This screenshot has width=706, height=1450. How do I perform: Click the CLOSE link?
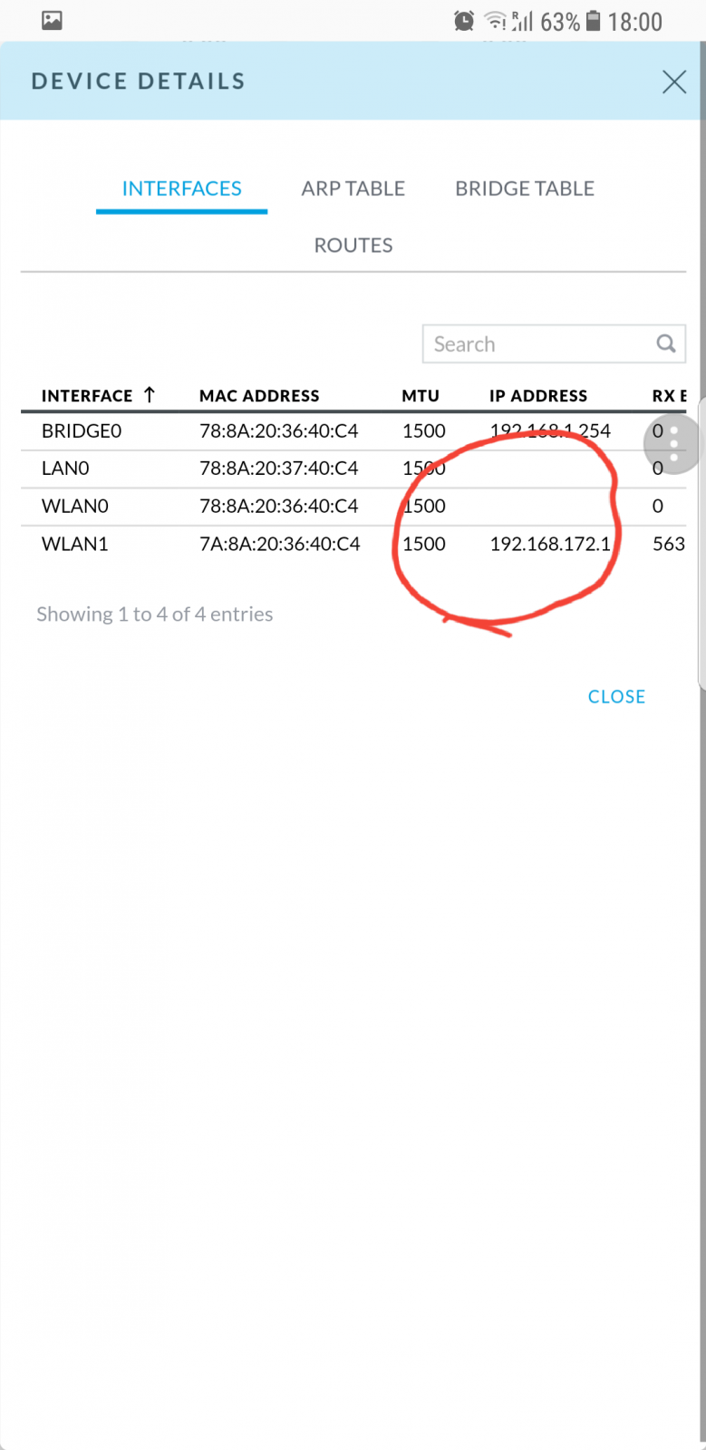(616, 696)
